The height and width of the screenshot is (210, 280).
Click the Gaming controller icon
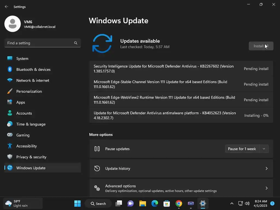click(x=10, y=135)
